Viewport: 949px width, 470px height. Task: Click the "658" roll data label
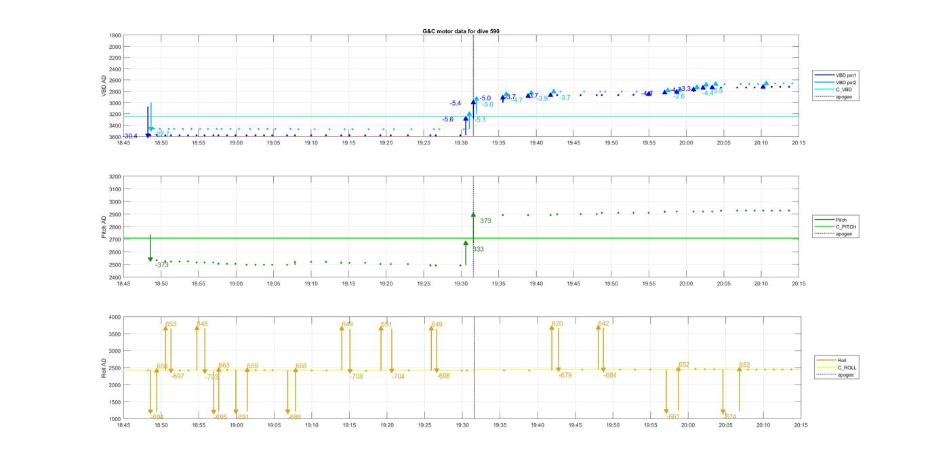[x=301, y=366]
